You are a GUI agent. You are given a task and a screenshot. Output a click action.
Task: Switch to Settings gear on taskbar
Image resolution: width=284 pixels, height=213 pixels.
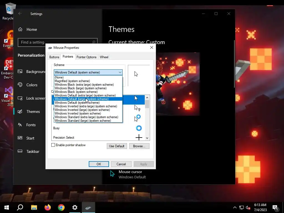75,207
